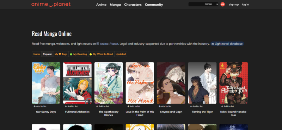Click the Fullmetal Alchemist title

coord(77,112)
